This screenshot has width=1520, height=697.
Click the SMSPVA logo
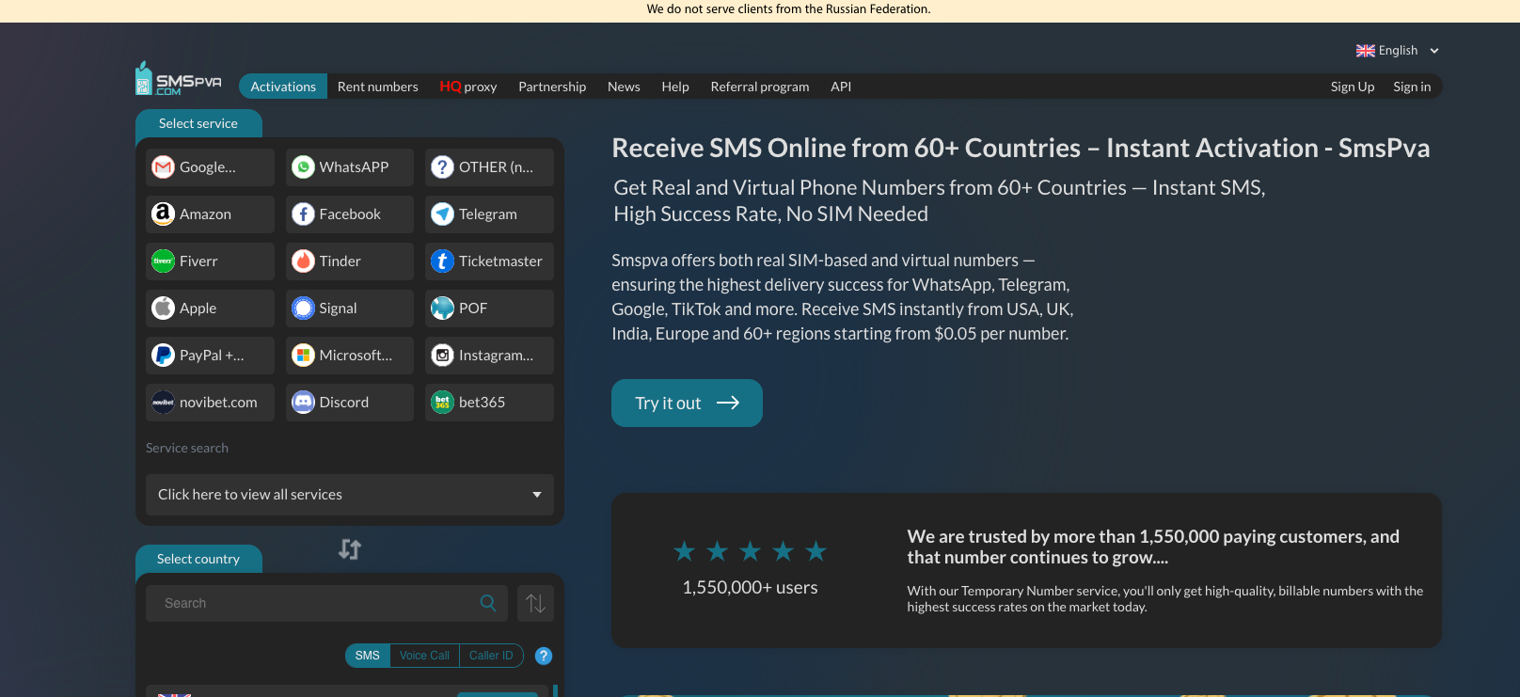179,79
